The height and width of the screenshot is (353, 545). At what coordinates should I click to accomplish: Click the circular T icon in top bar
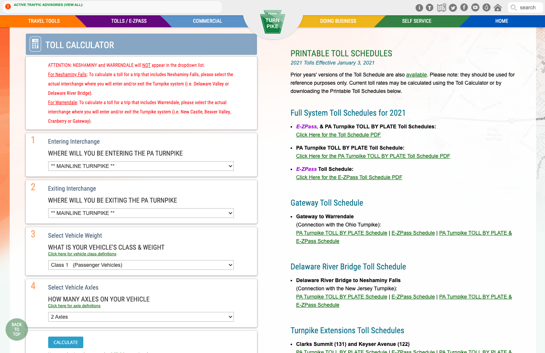(430, 7)
